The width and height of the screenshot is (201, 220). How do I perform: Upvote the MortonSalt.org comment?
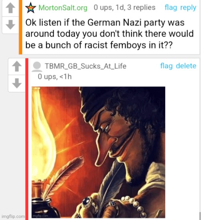coord(10,8)
